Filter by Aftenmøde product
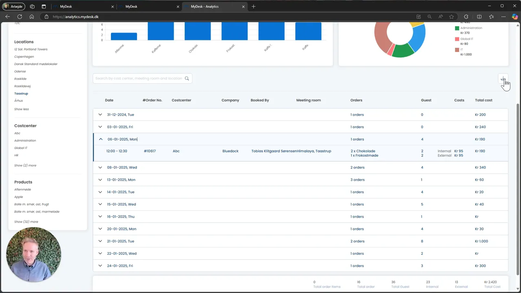 (x=22, y=190)
